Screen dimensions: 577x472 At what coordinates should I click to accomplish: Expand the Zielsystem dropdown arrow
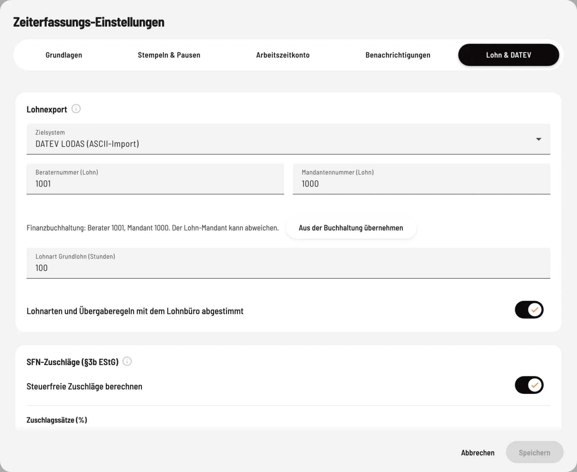click(538, 139)
